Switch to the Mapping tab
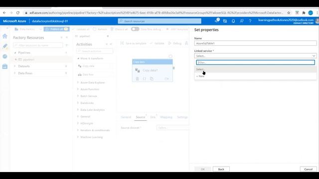 tap(166, 117)
